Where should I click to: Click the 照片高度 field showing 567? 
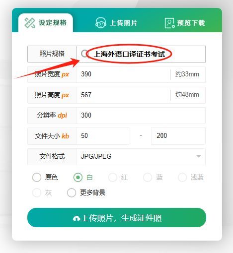123,95
